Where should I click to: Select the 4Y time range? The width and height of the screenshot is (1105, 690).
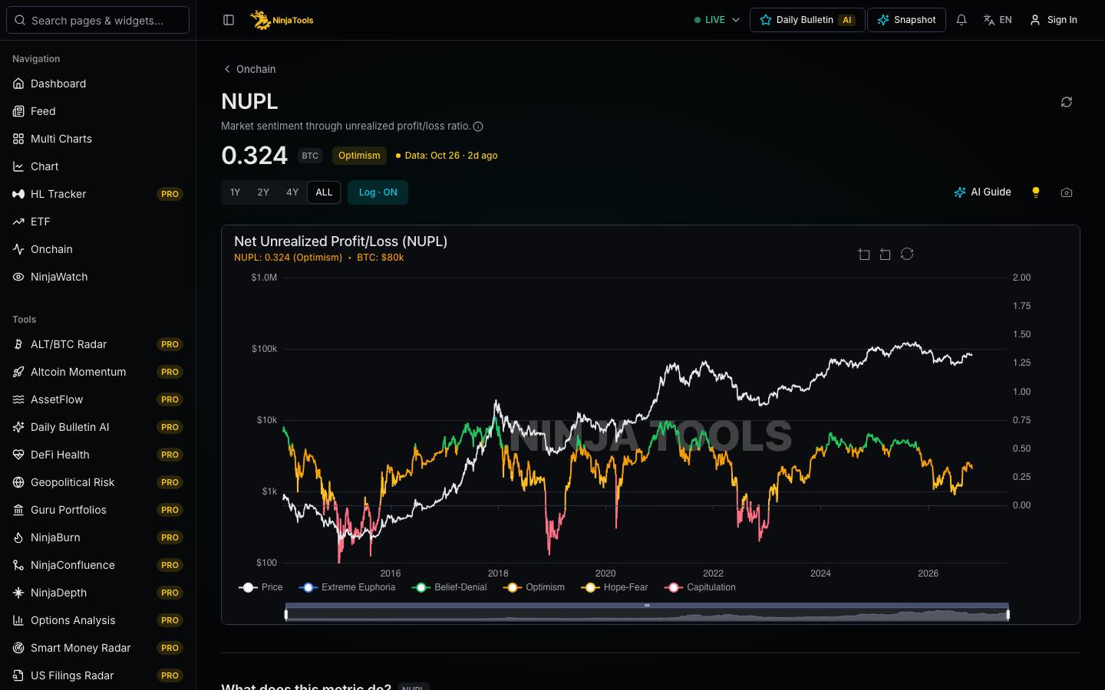click(x=292, y=192)
